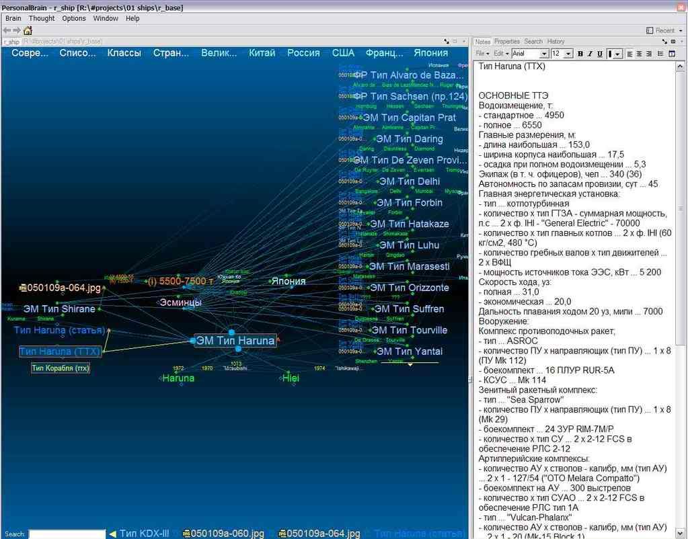This screenshot has width=688, height=539.
Task: Select the Тип Haruna (ТТХ) thought
Action: pyautogui.click(x=60, y=351)
